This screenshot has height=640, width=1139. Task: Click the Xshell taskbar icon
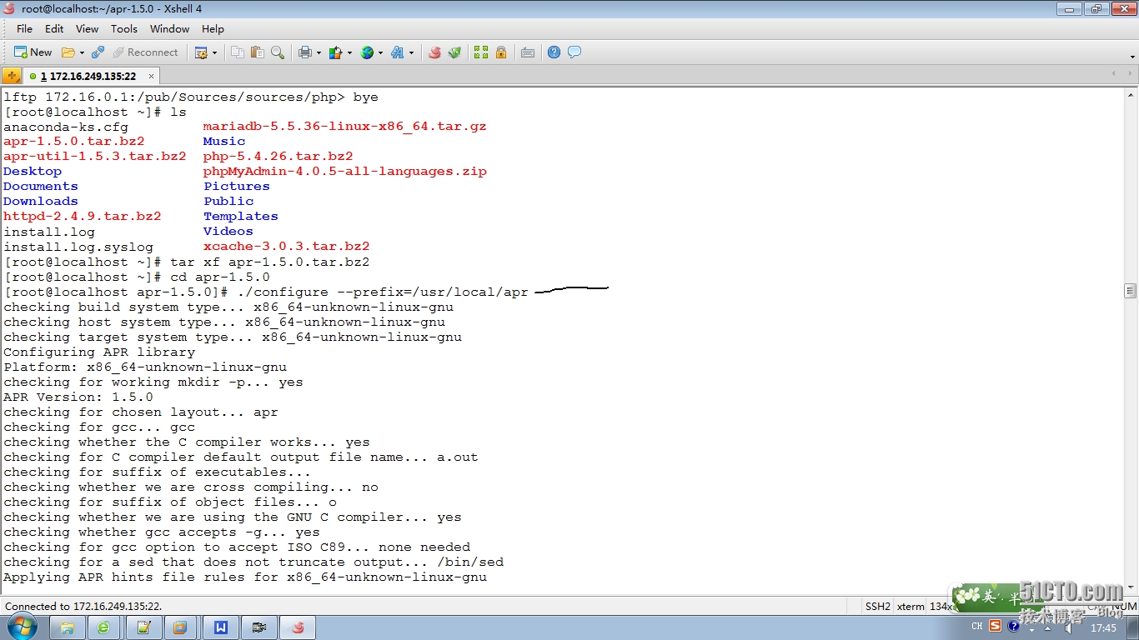(298, 627)
